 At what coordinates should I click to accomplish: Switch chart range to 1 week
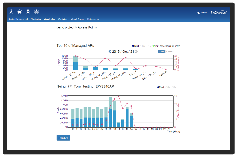[x=169, y=52]
